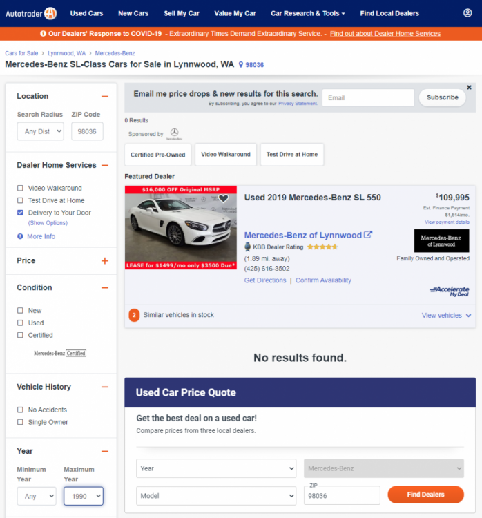Open the Maximum Year dropdown
The height and width of the screenshot is (518, 482).
[83, 496]
